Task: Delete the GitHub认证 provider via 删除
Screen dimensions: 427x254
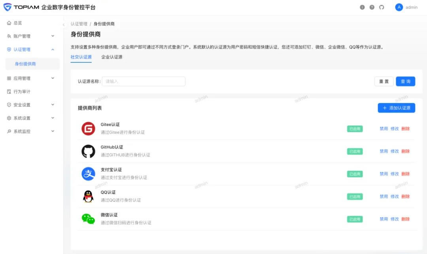Action: [x=406, y=151]
